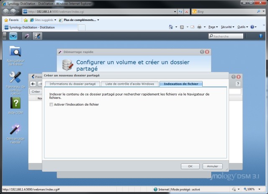The width and height of the screenshot is (268, 194).
Task: Select the Synology DiskStation browser tab
Action: (x=41, y=27)
